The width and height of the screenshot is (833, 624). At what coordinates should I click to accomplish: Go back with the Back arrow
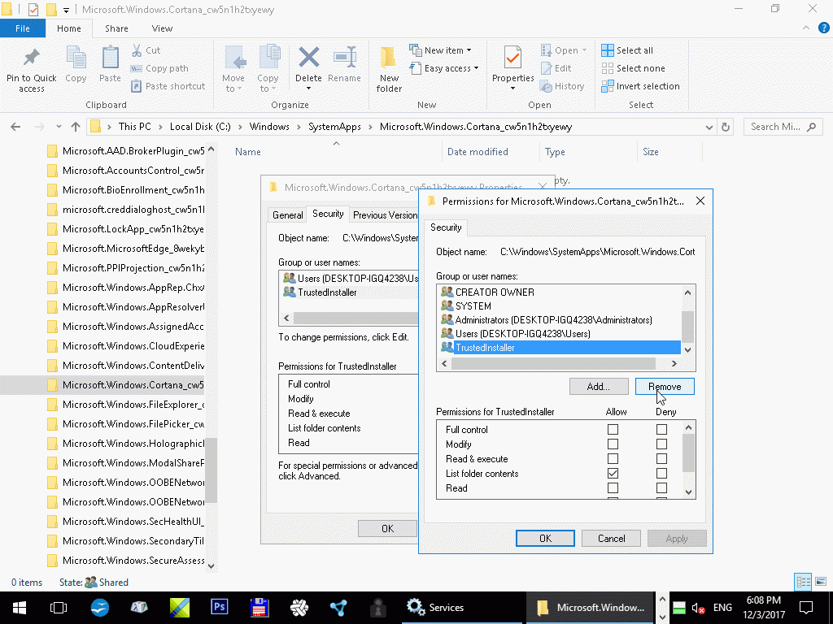15,127
